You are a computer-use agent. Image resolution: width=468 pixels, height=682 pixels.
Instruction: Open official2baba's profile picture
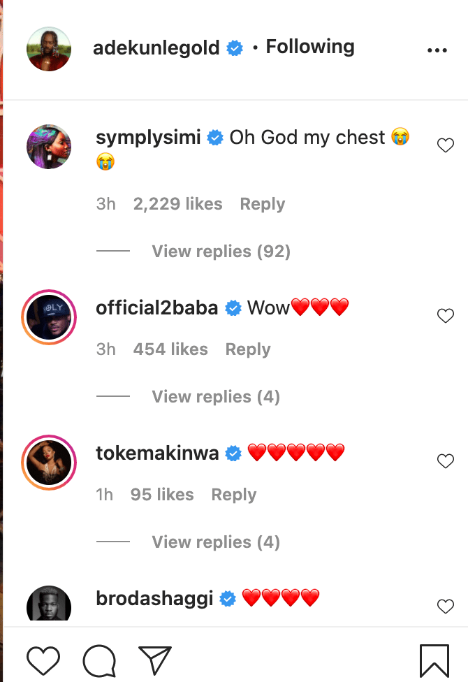[x=49, y=317]
